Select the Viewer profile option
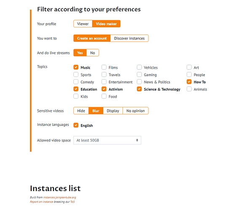The height and width of the screenshot is (210, 244). pos(83,24)
